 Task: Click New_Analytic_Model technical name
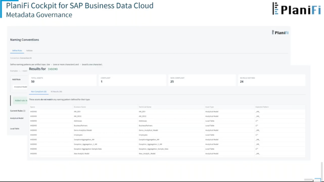click(x=147, y=154)
